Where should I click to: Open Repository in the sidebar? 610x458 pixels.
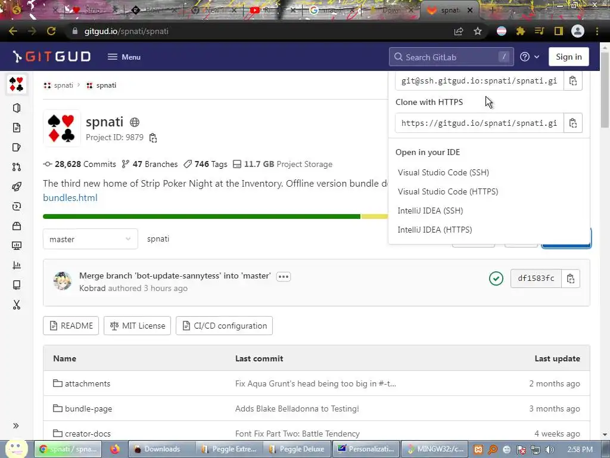16,128
